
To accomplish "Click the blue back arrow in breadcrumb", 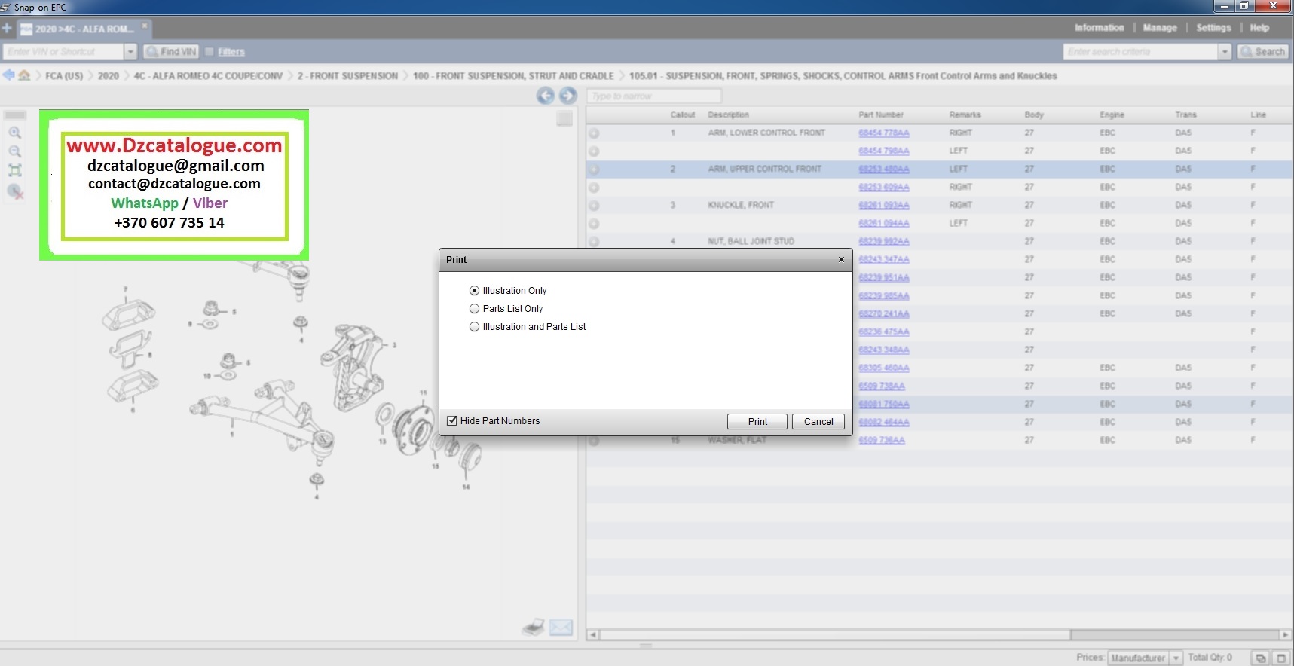I will pyautogui.click(x=8, y=75).
